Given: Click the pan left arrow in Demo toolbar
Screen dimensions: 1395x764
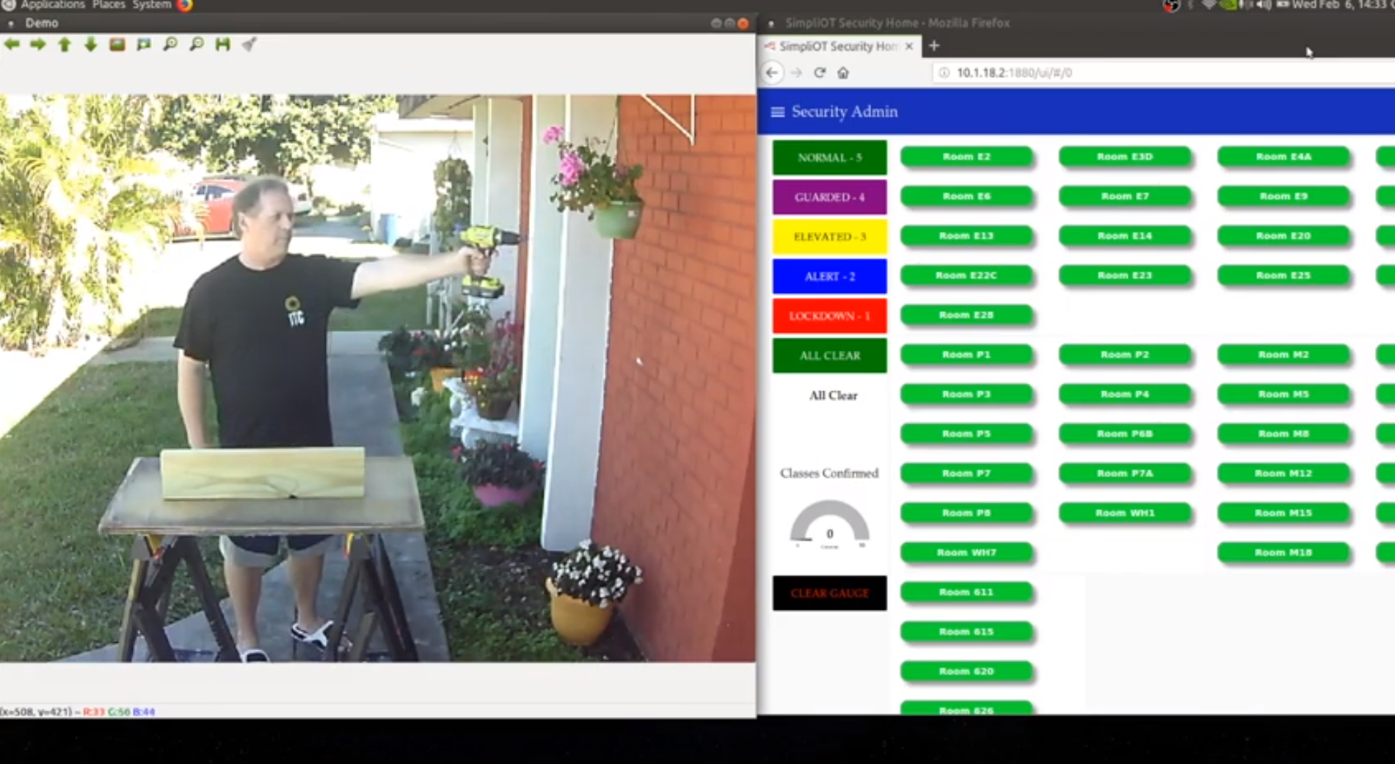Looking at the screenshot, I should [x=12, y=45].
